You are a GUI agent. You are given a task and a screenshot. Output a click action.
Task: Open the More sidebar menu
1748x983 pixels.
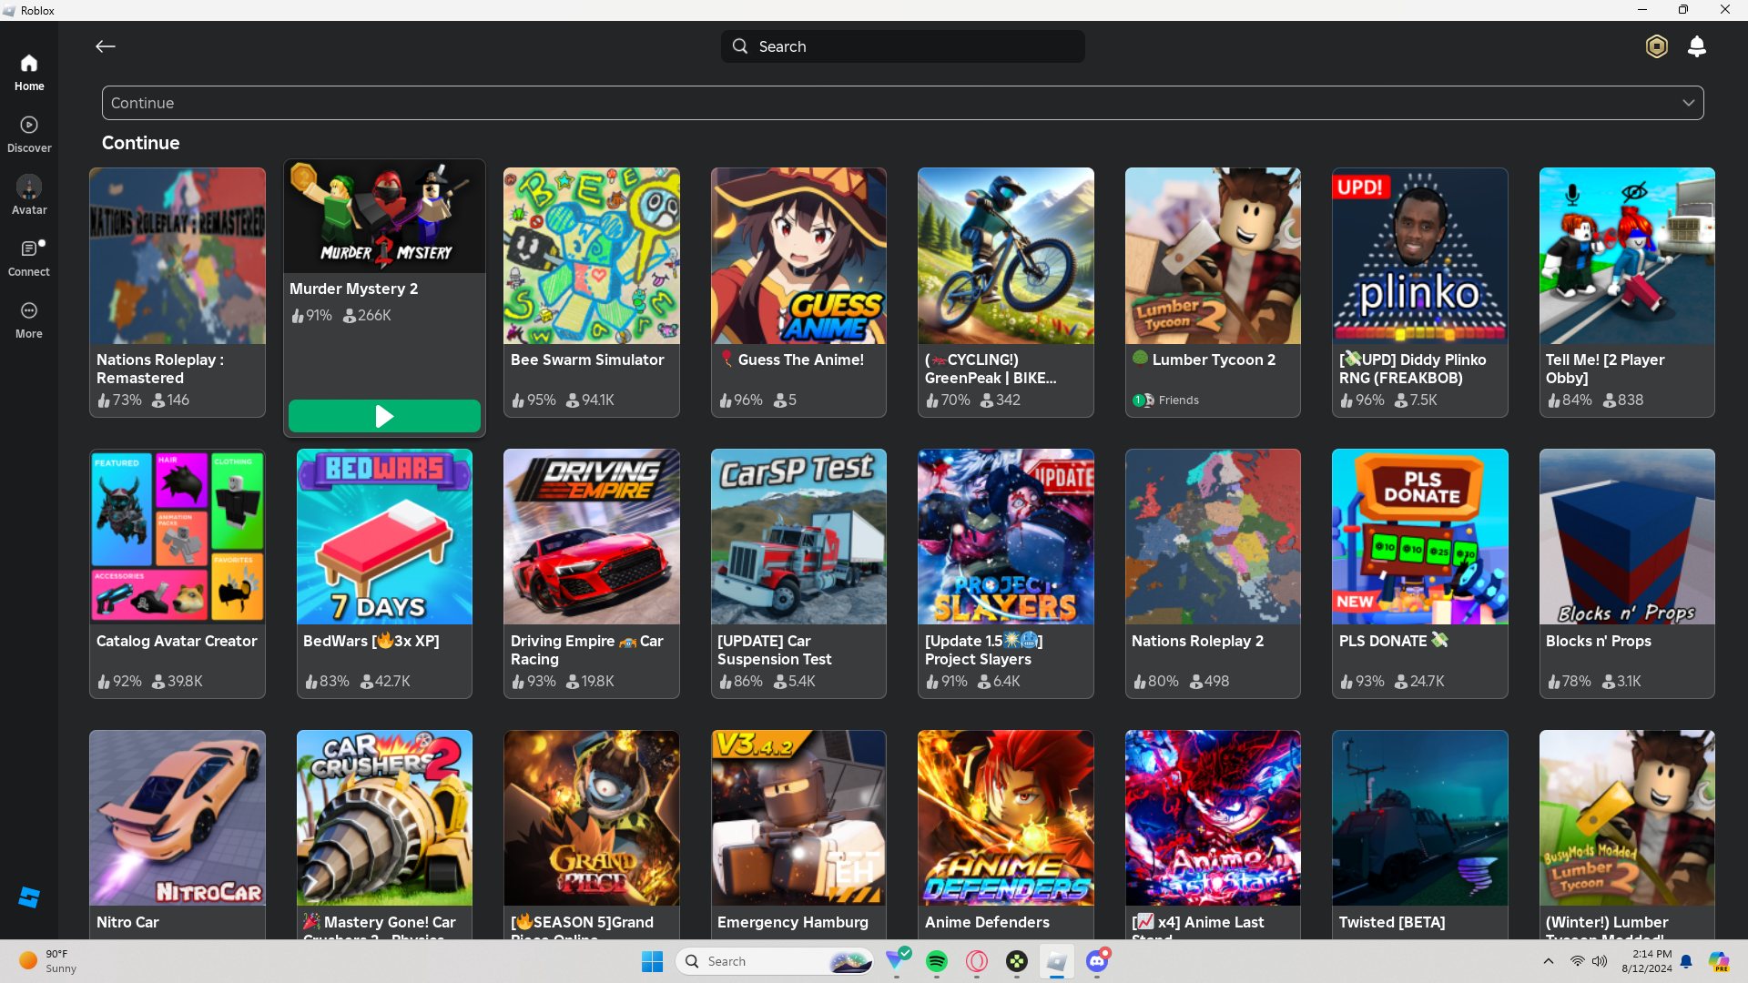tap(29, 319)
